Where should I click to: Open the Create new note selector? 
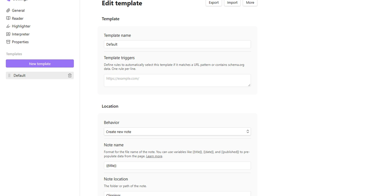177,132
